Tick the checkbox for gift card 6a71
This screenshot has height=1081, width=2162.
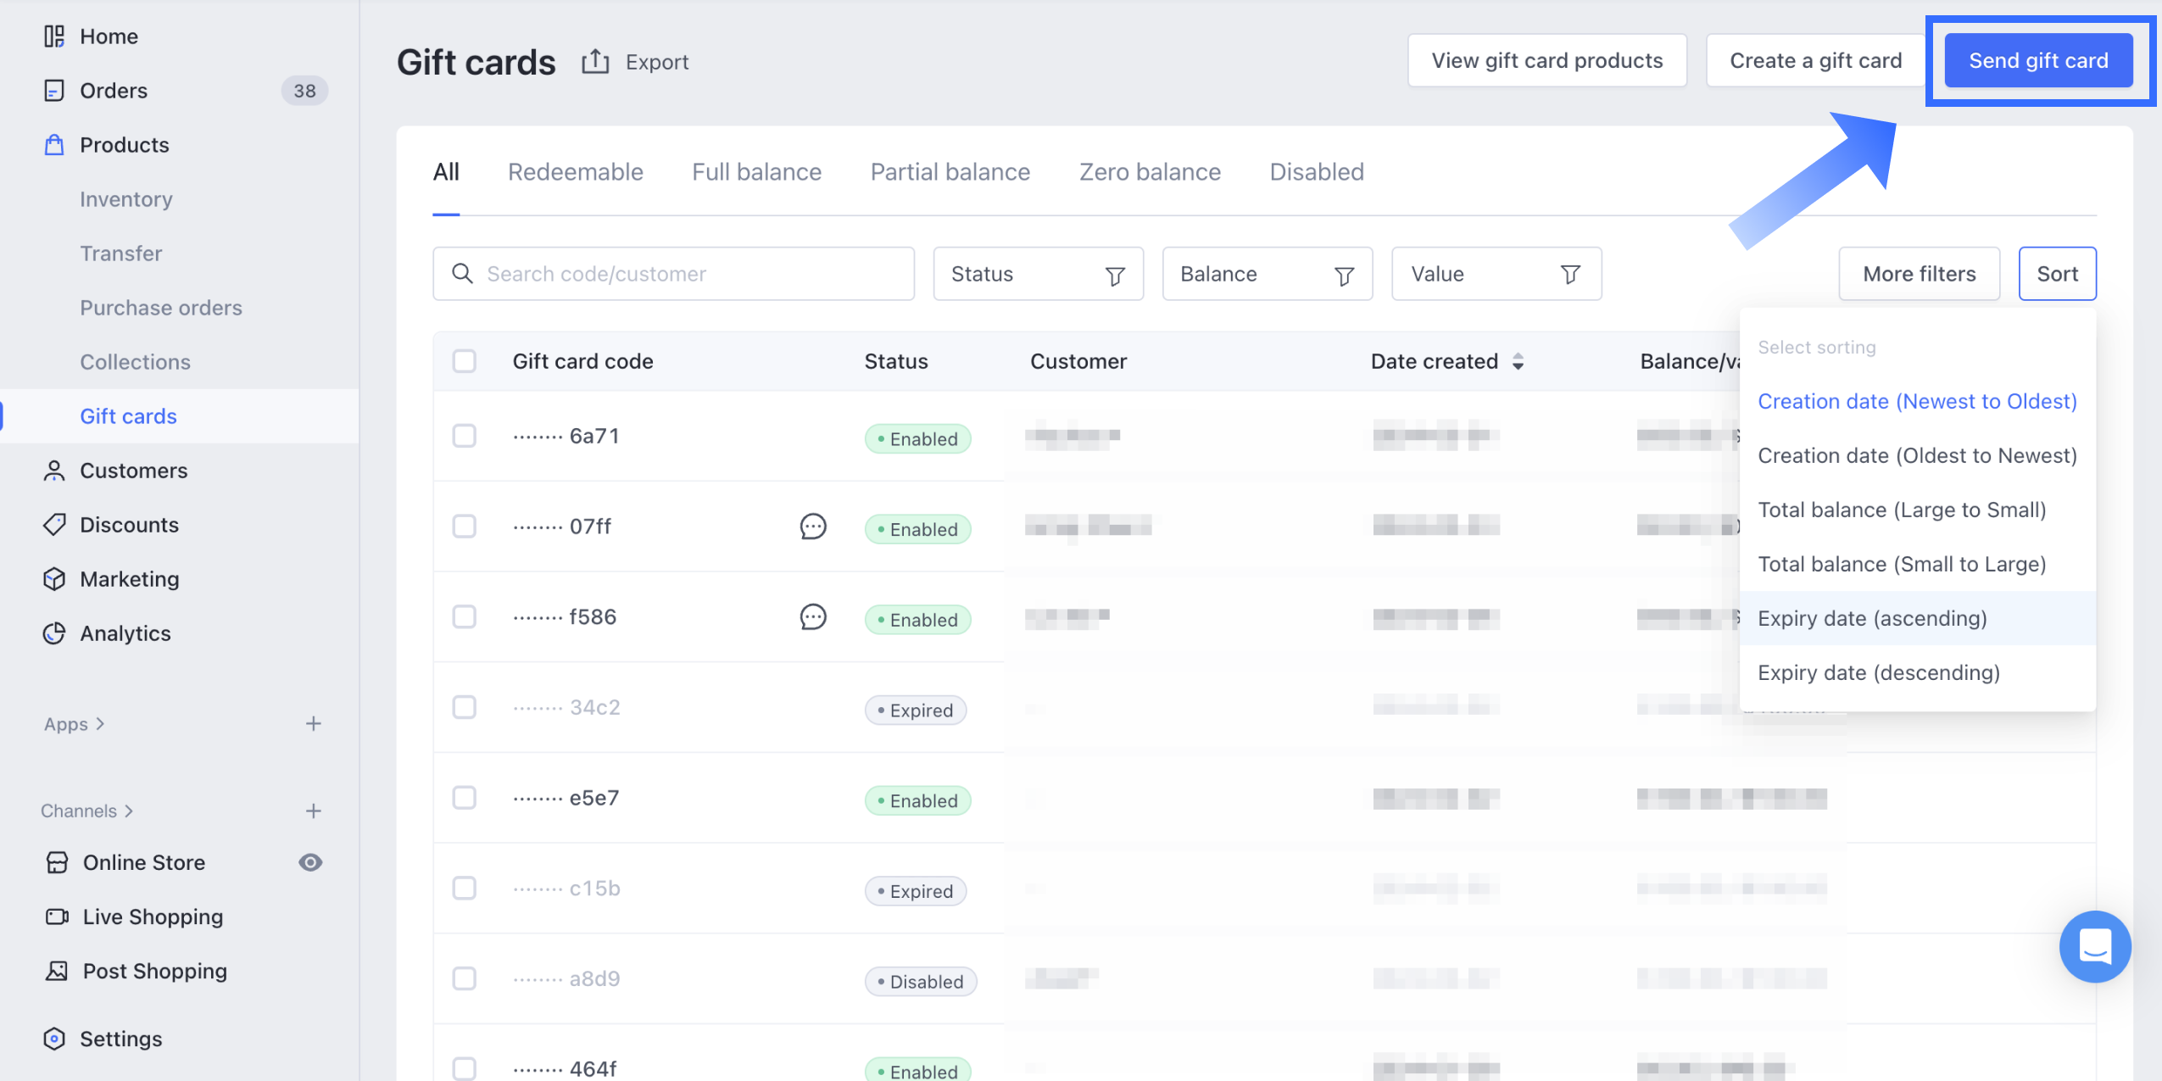coord(464,436)
